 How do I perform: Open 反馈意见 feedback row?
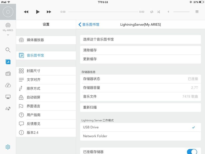pyautogui.click(x=46, y=124)
